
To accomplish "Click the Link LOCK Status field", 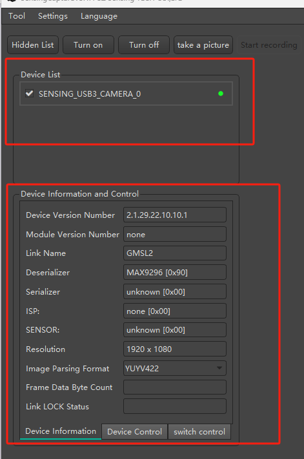I will (x=175, y=406).
